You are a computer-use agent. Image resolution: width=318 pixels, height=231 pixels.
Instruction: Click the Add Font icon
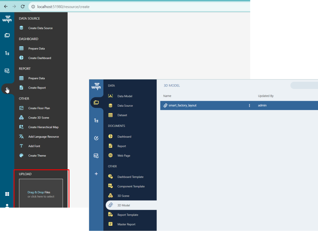pyautogui.click(x=21, y=146)
